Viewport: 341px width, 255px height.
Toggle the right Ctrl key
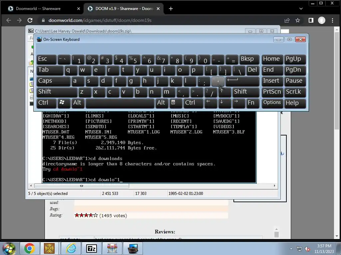193,103
